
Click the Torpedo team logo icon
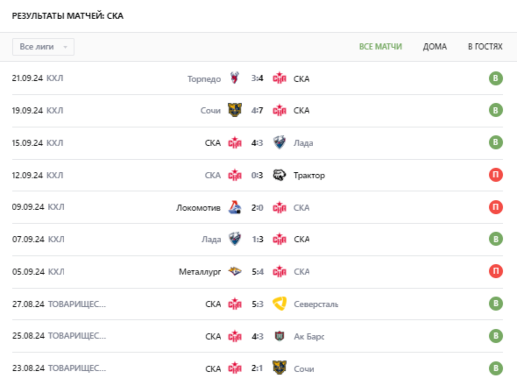(x=235, y=79)
